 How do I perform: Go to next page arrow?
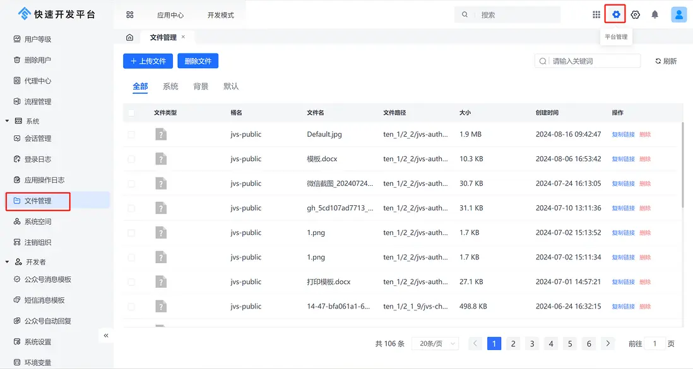(x=608, y=343)
